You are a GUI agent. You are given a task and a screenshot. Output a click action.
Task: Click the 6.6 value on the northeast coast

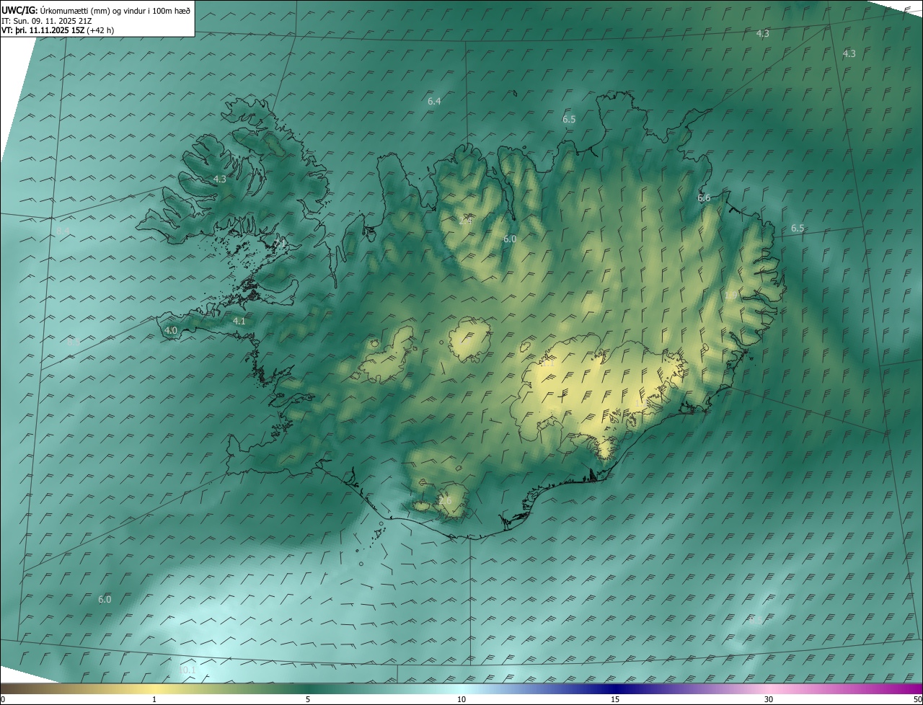coord(704,198)
